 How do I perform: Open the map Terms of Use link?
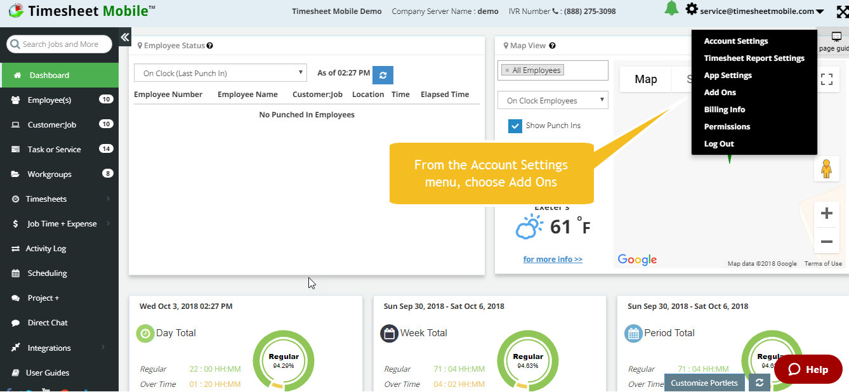coord(823,264)
